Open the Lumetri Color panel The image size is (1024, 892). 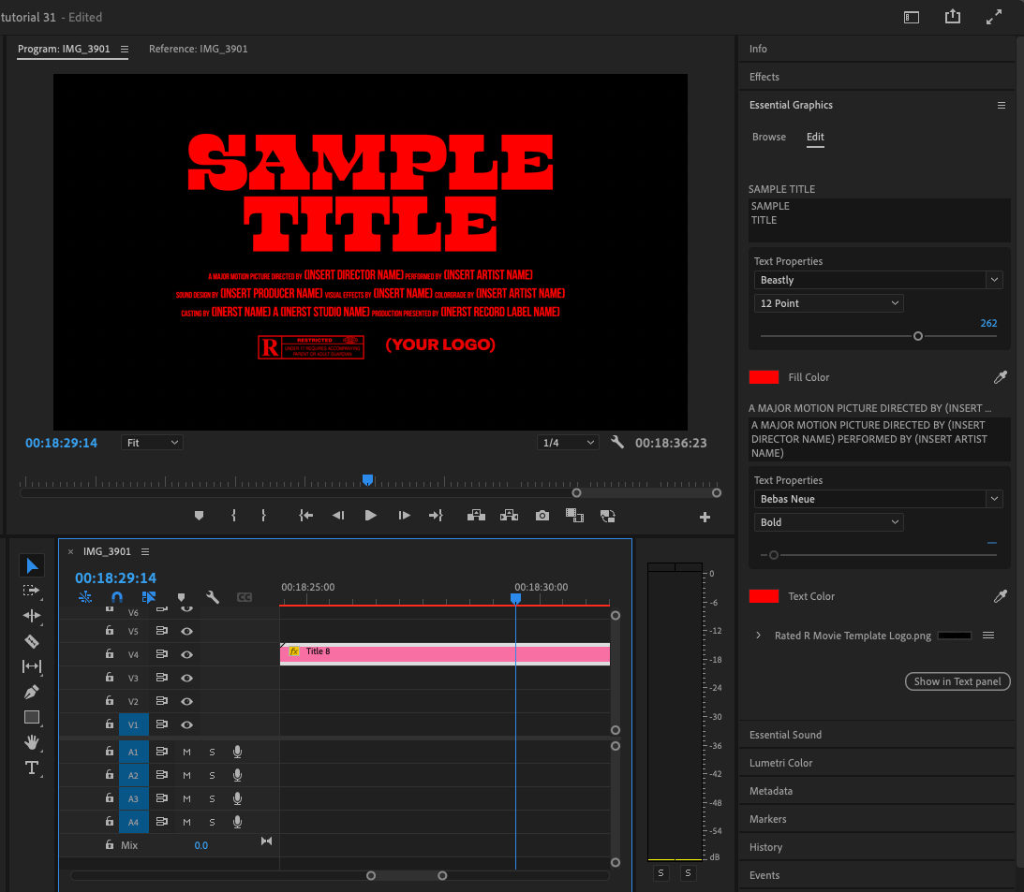coord(781,763)
